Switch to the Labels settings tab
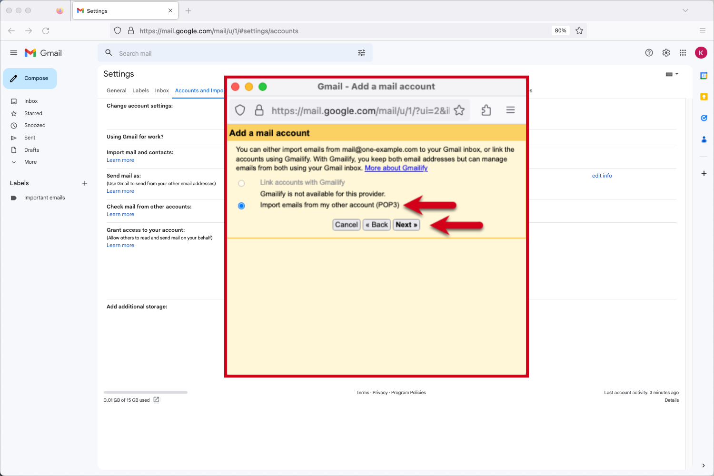 140,90
